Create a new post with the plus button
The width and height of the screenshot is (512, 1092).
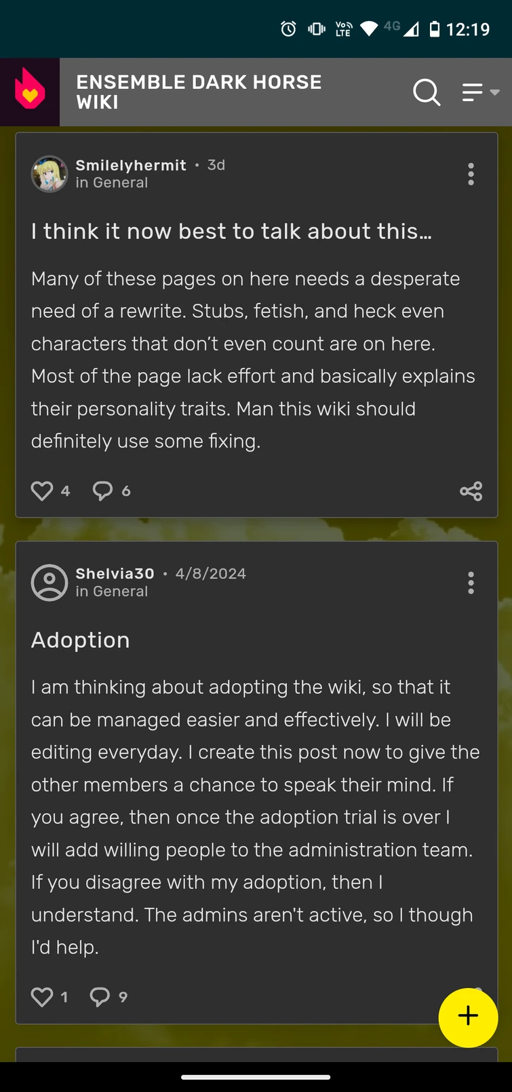(x=468, y=1017)
